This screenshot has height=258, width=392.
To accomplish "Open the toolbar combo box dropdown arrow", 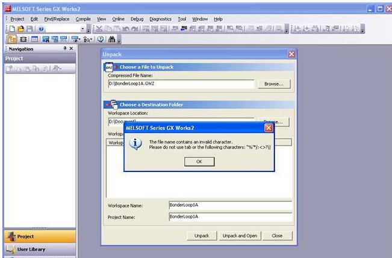I will (x=82, y=29).
